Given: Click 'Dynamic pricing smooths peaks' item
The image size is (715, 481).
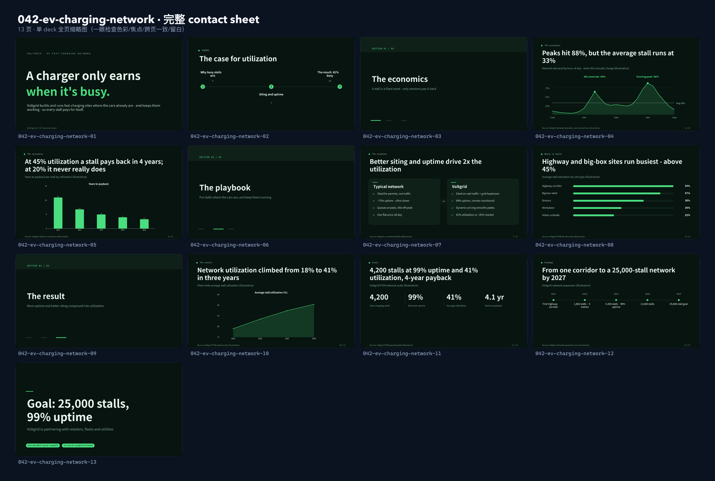Looking at the screenshot, I should tap(475, 208).
